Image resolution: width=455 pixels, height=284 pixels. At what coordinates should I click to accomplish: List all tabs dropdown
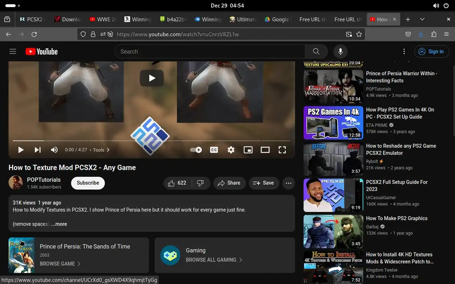coord(422,20)
